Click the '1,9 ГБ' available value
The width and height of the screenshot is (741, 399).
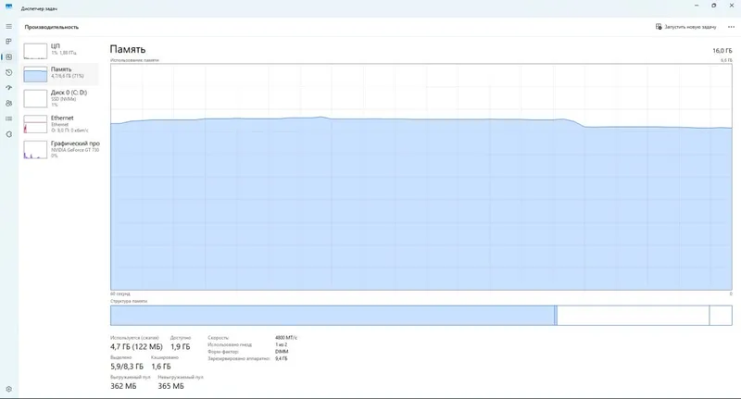[x=180, y=346]
